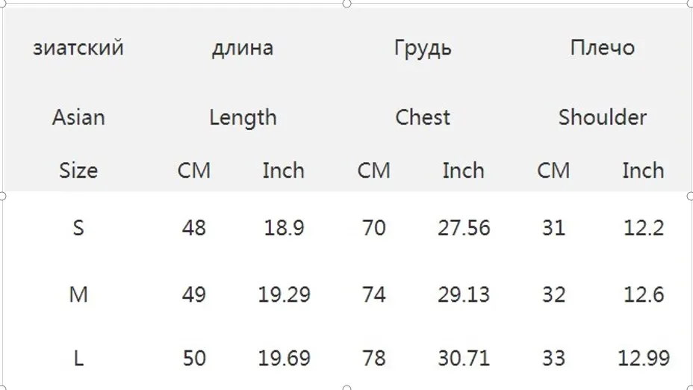
Task: Select the Length column header
Action: [x=243, y=117]
